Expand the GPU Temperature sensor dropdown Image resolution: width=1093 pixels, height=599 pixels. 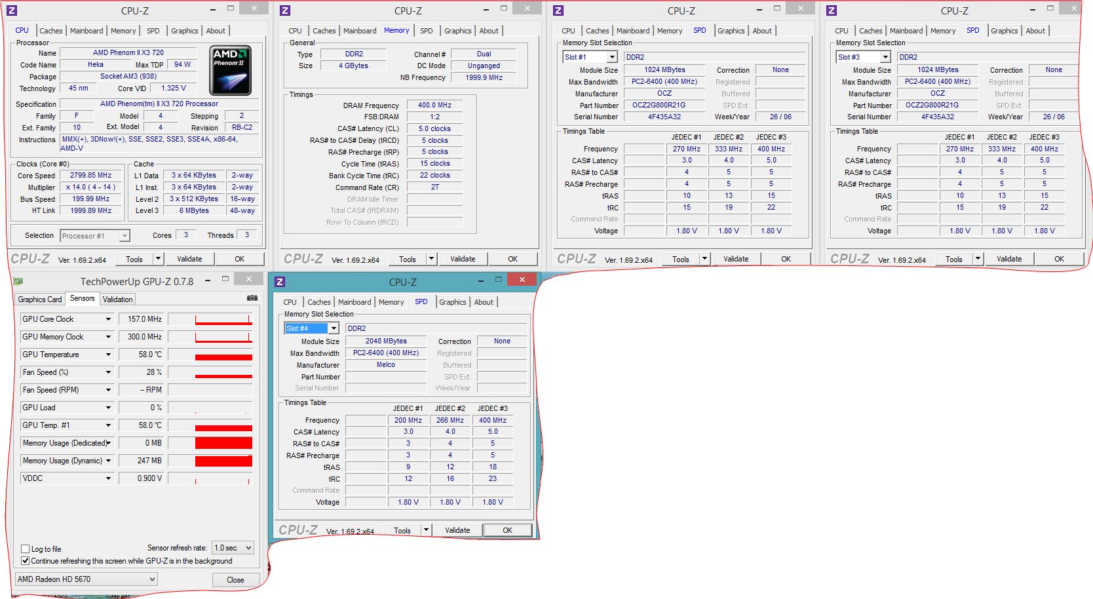108,355
